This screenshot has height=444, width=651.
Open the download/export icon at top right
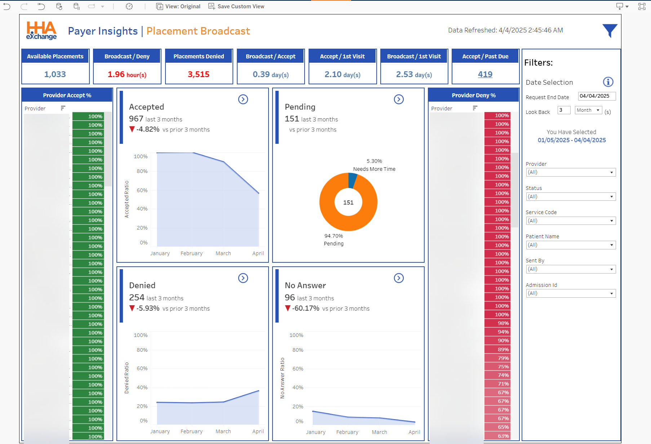620,6
